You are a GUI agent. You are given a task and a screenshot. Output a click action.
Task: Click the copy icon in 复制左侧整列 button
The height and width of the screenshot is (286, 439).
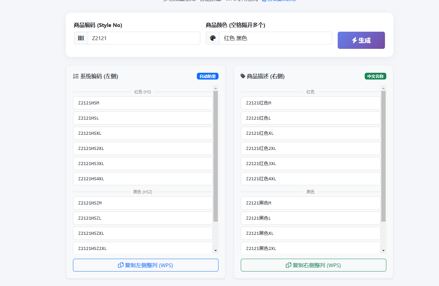[121, 265]
